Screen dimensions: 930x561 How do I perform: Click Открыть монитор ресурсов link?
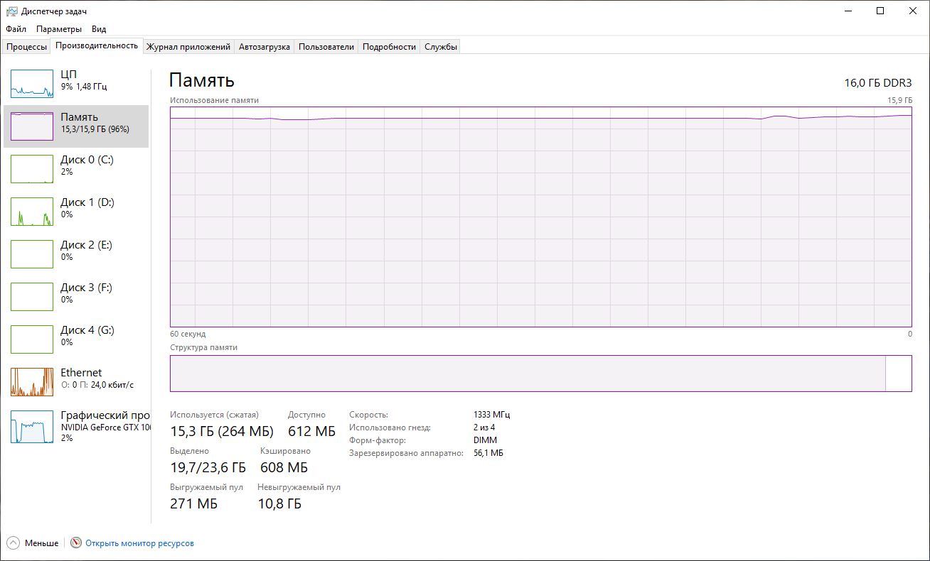(139, 543)
